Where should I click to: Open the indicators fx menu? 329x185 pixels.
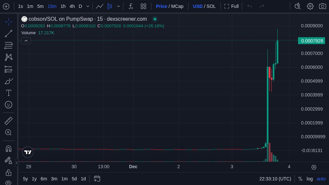tap(131, 6)
